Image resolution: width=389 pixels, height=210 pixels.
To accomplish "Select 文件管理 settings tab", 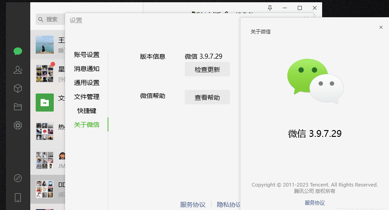I will tap(87, 97).
